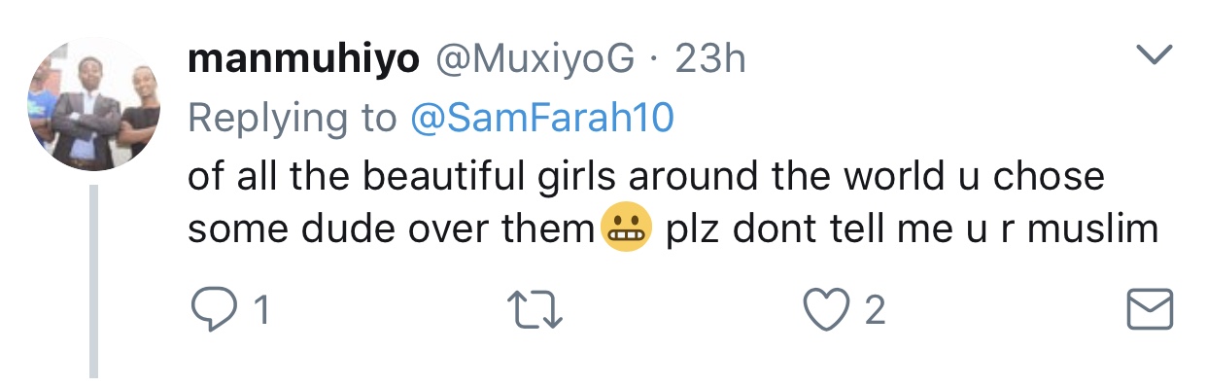This screenshot has height=387, width=1207.
Task: Click the reply count number 1
Action: 260,311
